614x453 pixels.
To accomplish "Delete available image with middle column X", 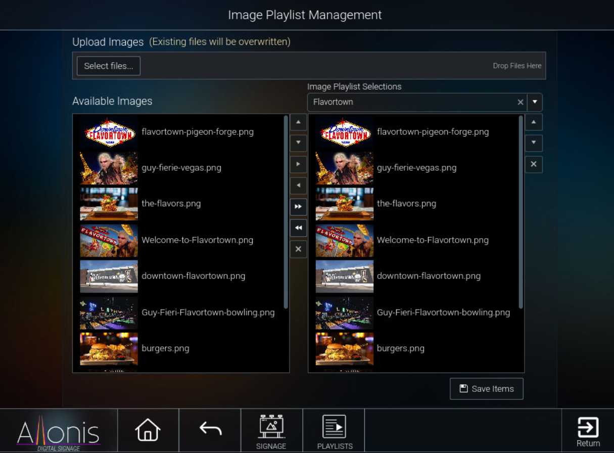I will (x=298, y=249).
